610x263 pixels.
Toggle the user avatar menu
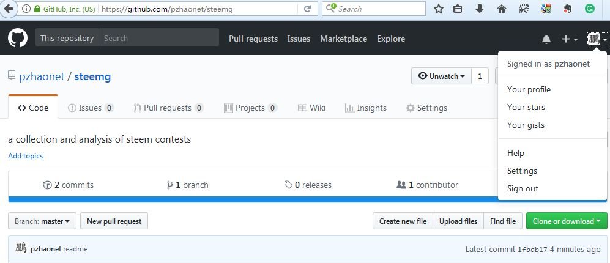click(598, 39)
